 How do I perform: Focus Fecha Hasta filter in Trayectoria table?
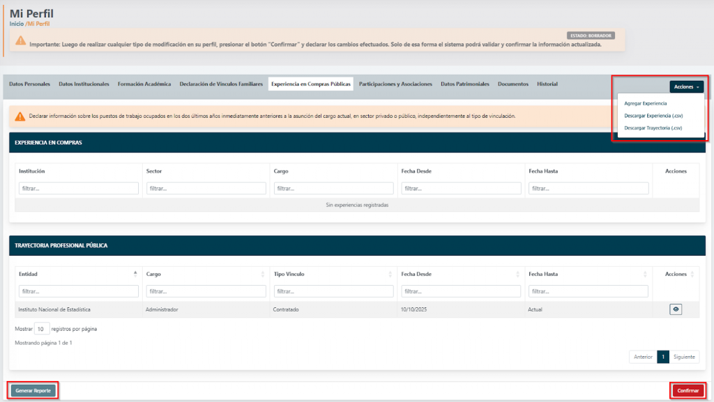[588, 291]
